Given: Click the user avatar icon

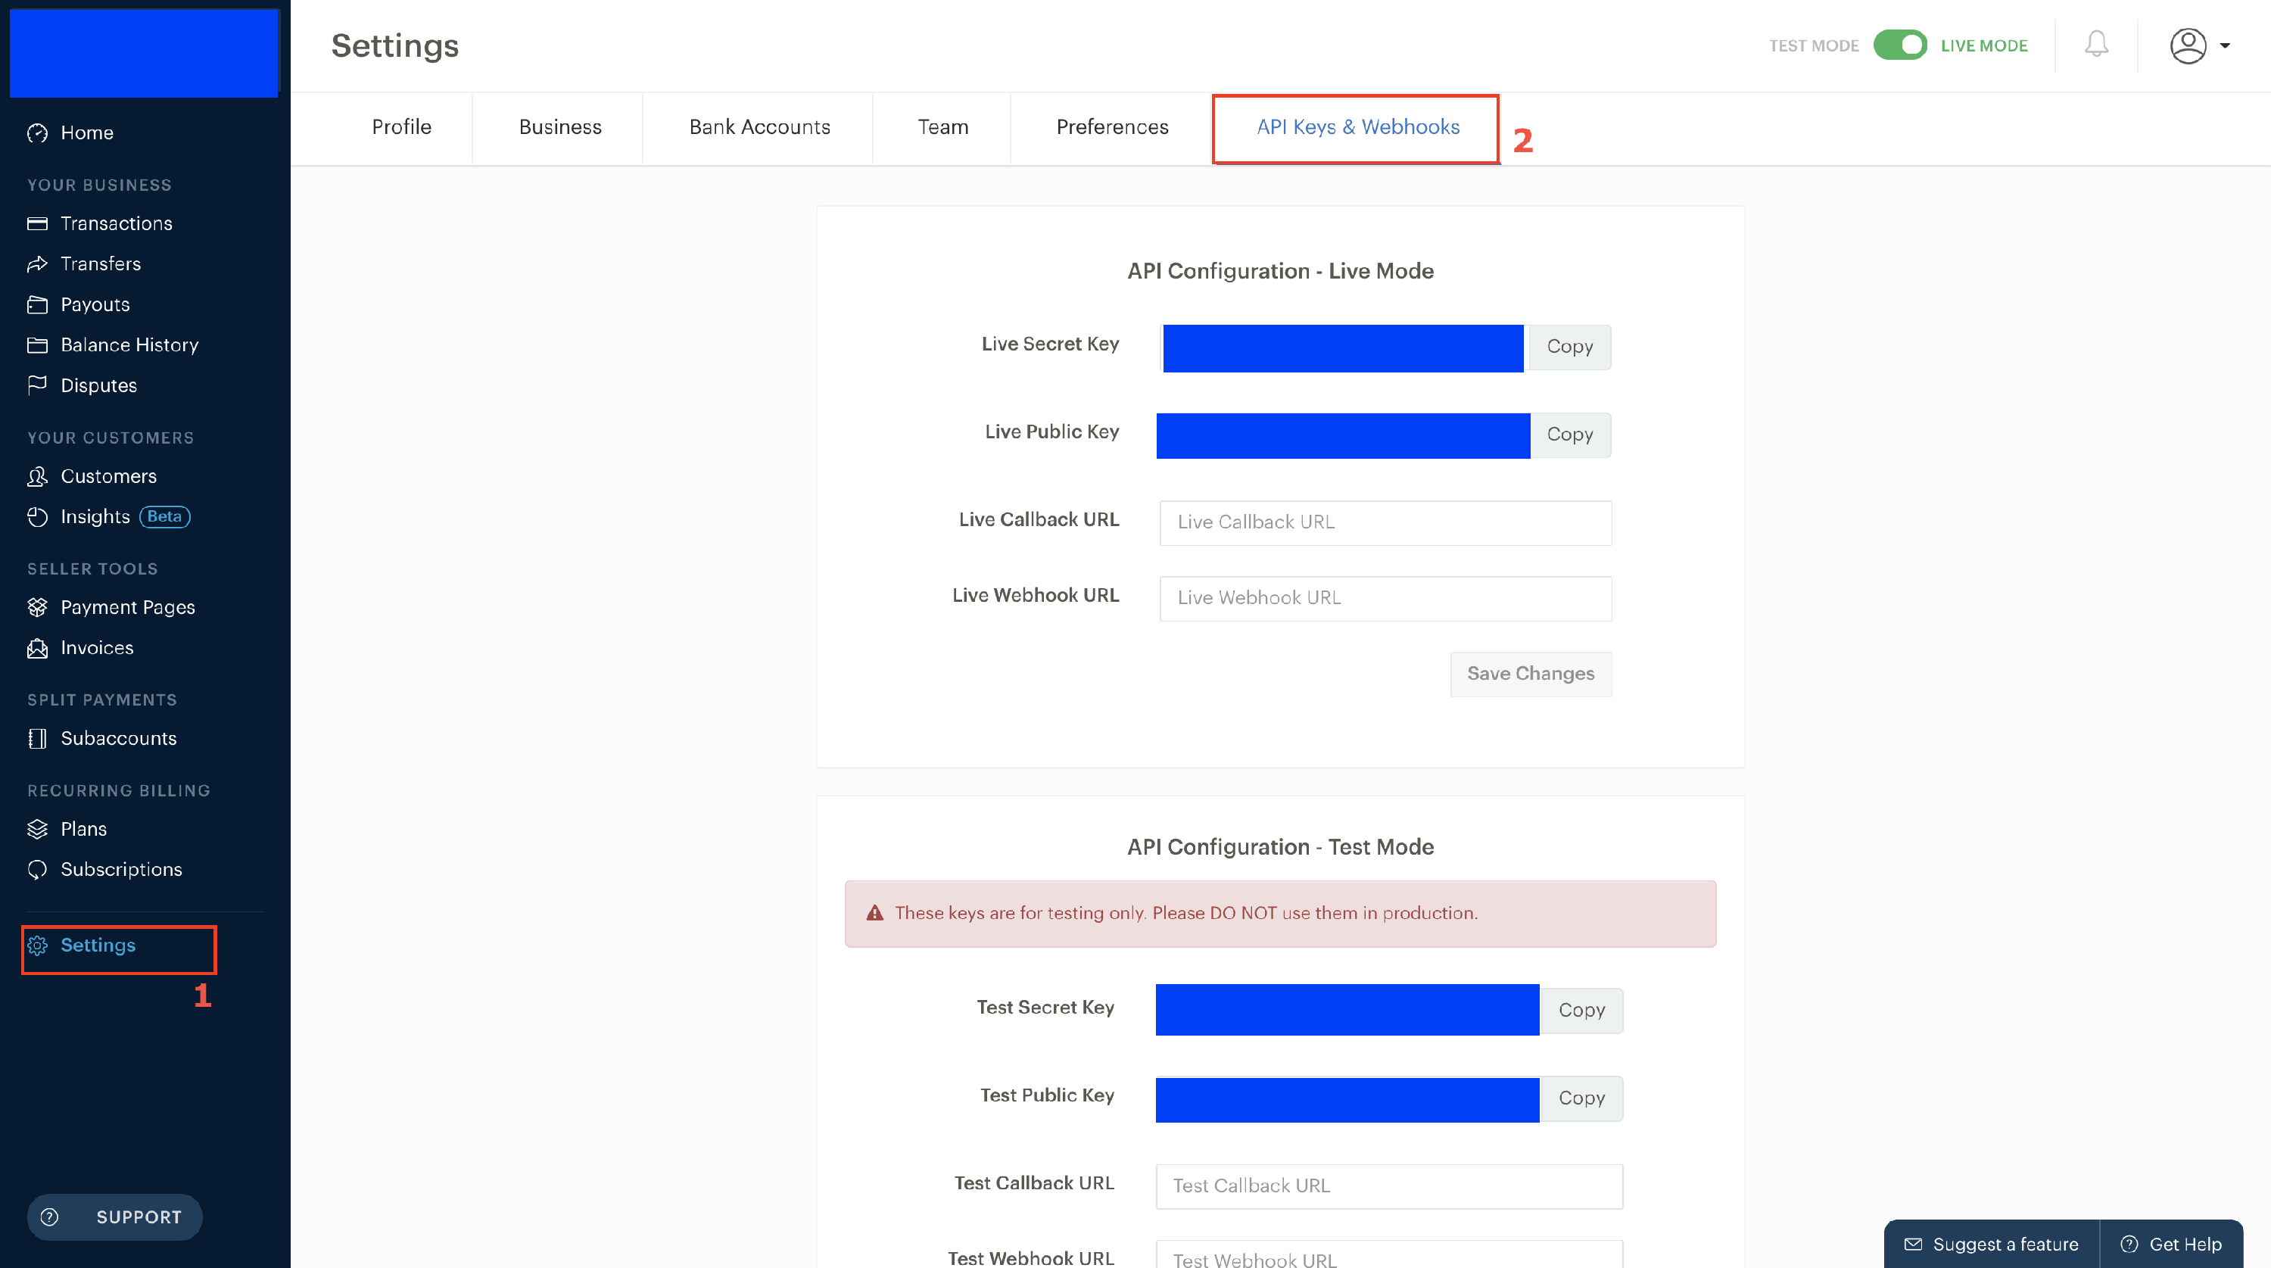Looking at the screenshot, I should (2188, 46).
